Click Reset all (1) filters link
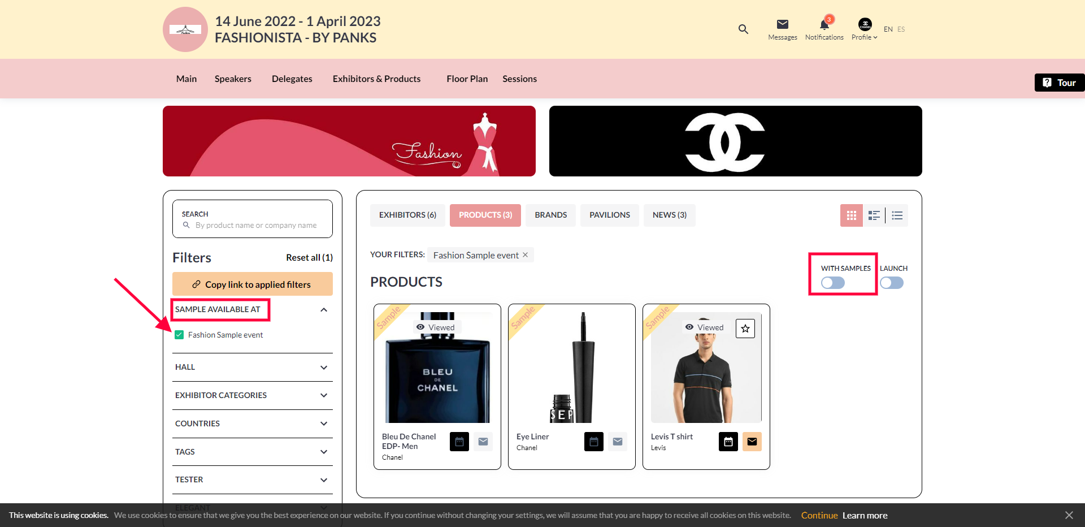The height and width of the screenshot is (527, 1085). click(309, 258)
